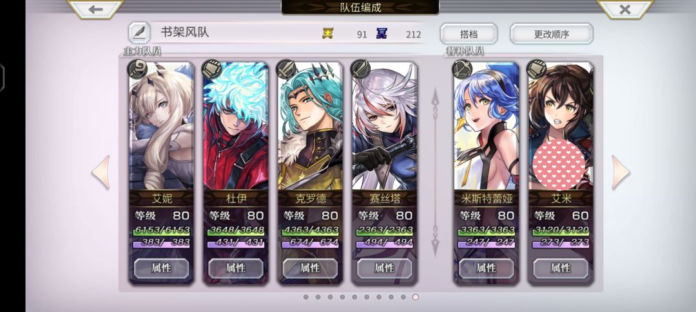Click the fist class icon on 杜伊's card
The width and height of the screenshot is (696, 312).
pyautogui.click(x=212, y=69)
